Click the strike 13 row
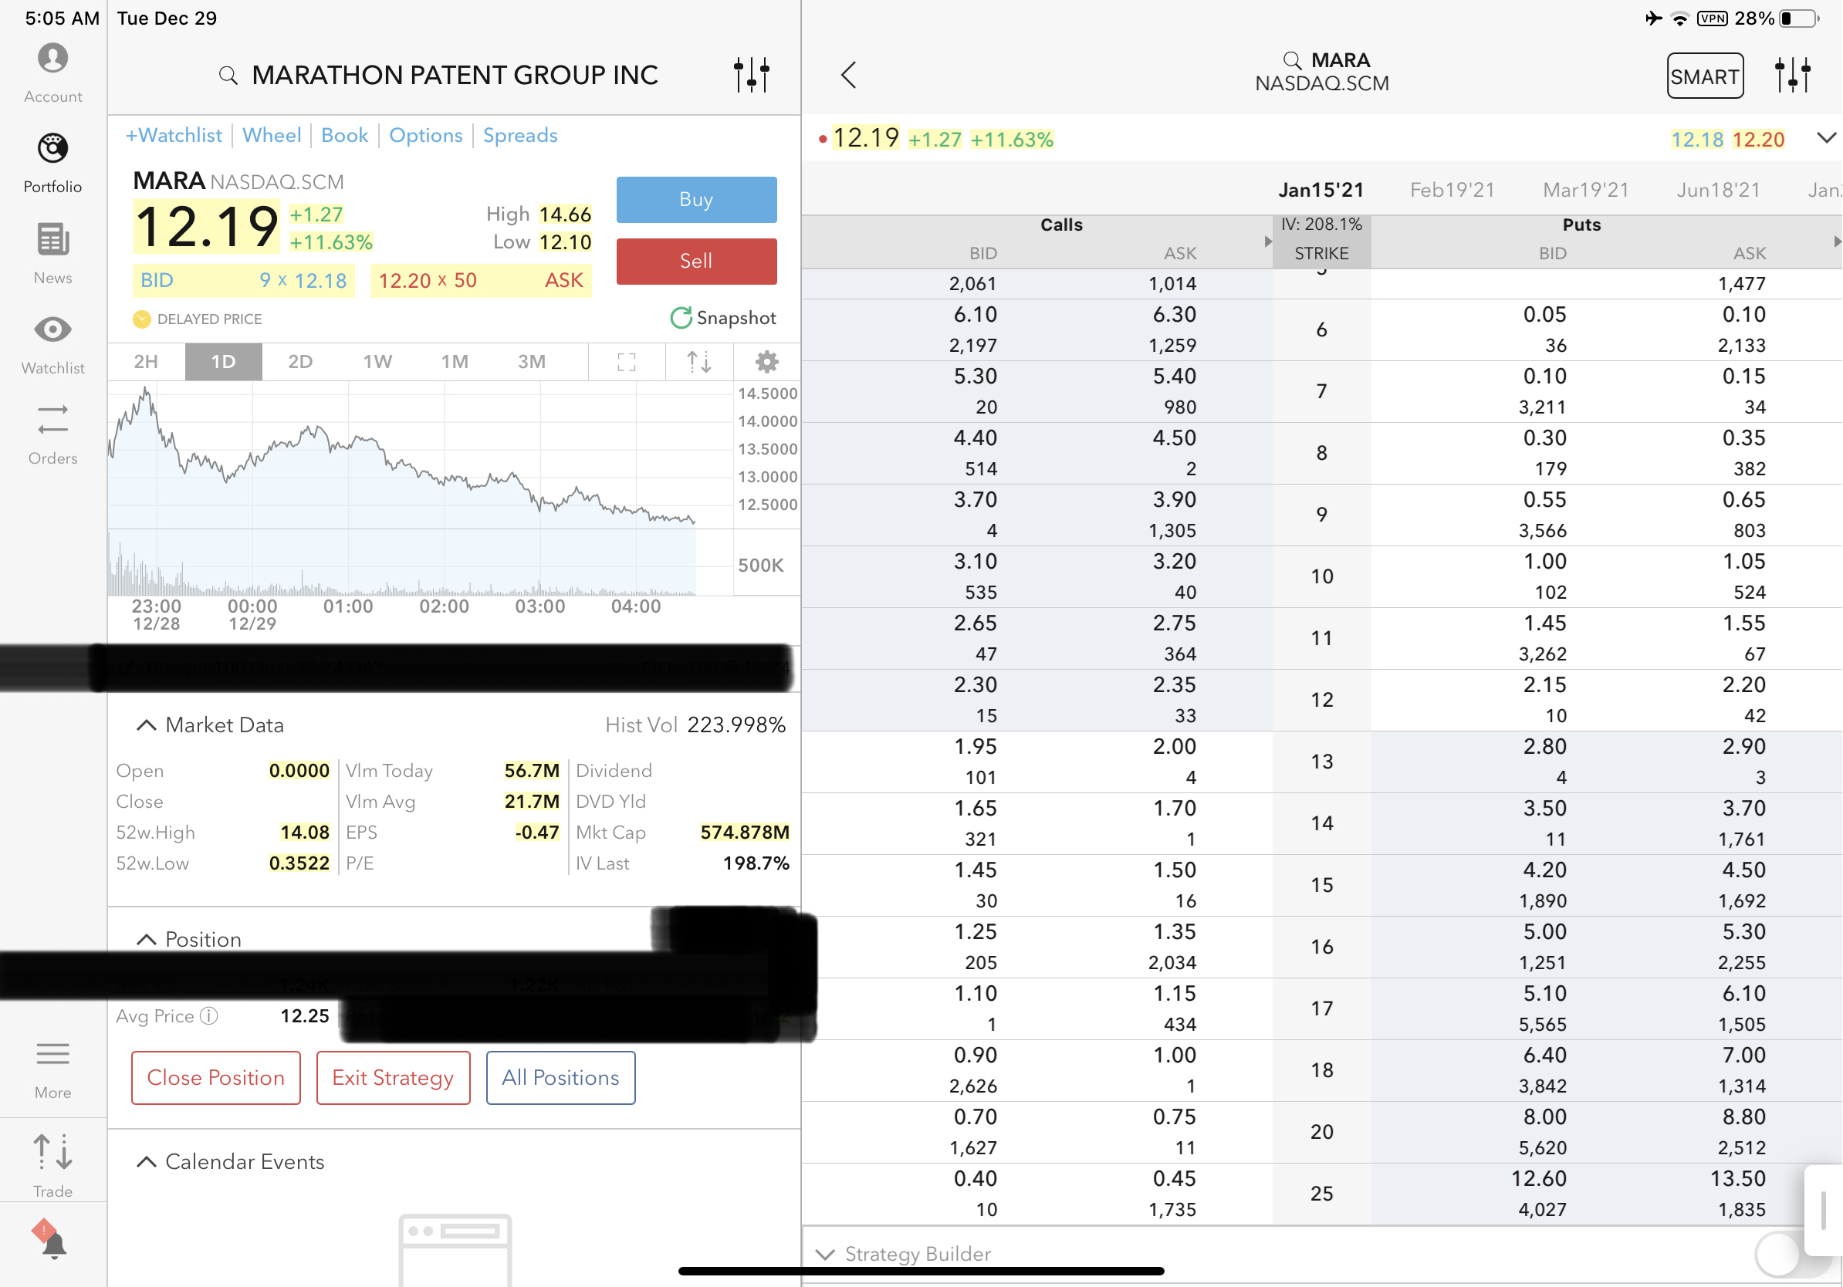1843x1287 pixels. (x=1321, y=762)
